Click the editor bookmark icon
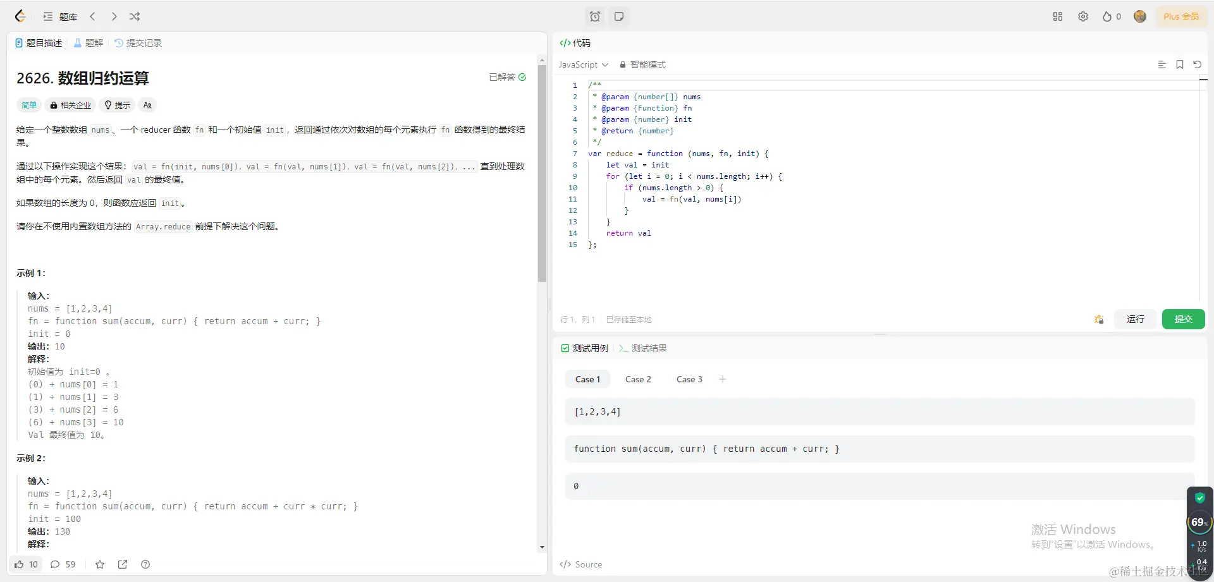Screen dimensions: 1214x582 tap(1179, 64)
